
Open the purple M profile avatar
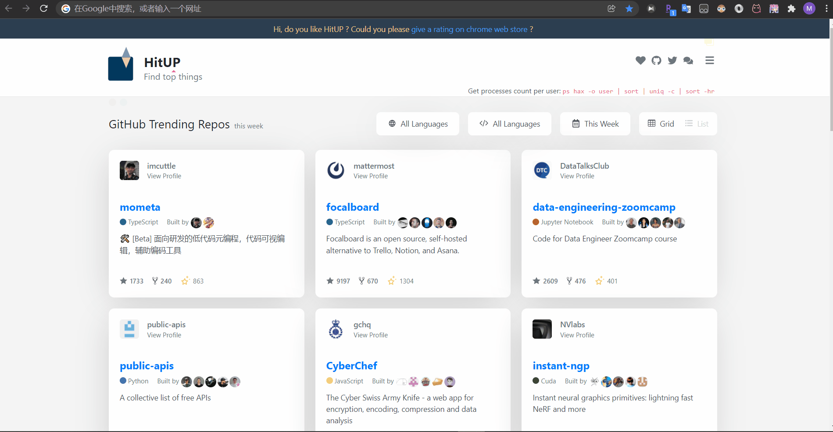809,8
